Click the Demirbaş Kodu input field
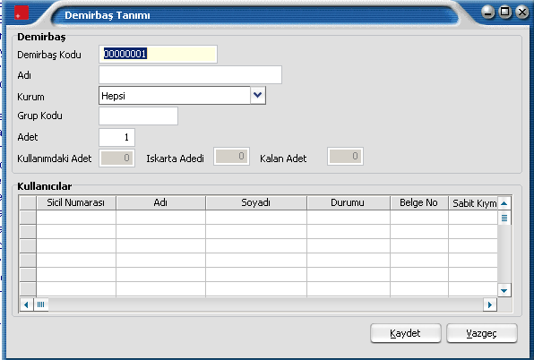 (158, 54)
